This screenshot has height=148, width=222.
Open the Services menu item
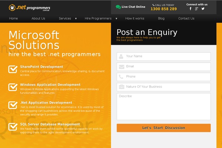point(65,18)
